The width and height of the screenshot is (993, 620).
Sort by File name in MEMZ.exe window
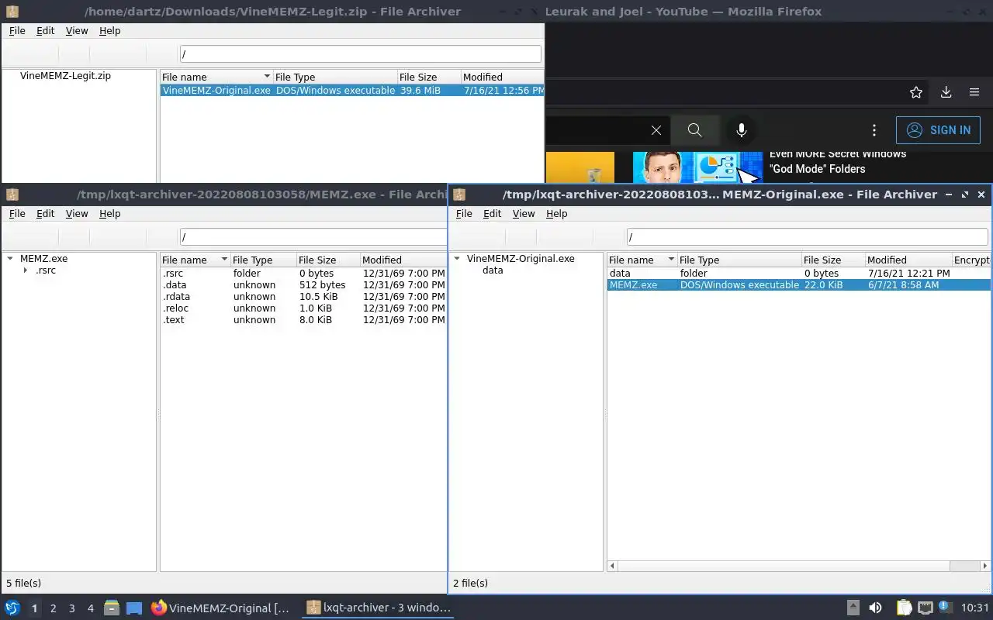coord(195,260)
